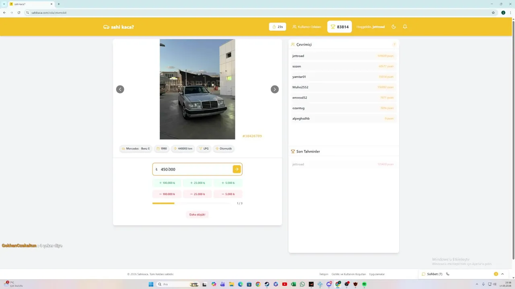The image size is (515, 289).
Task: Click the 440000 km tag
Action: 183,149
